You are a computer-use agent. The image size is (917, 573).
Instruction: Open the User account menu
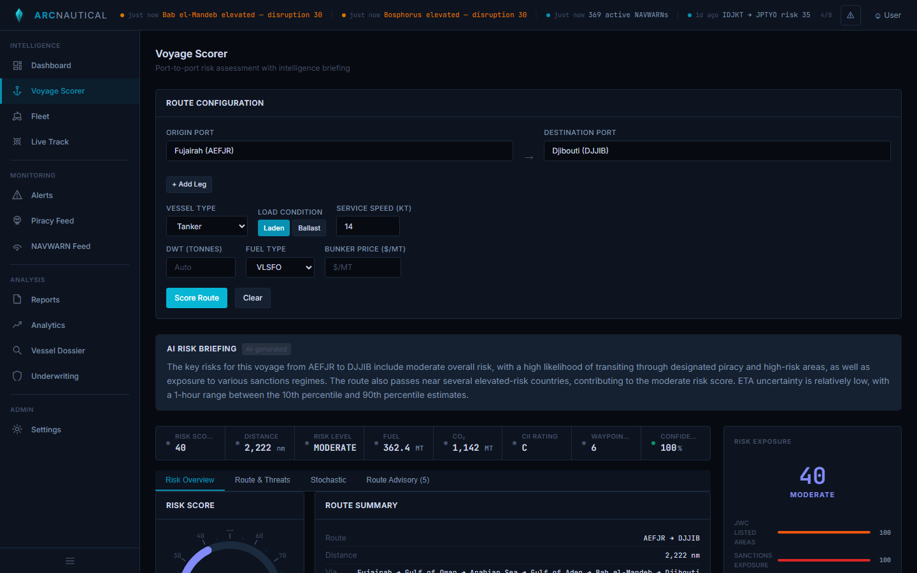point(887,15)
